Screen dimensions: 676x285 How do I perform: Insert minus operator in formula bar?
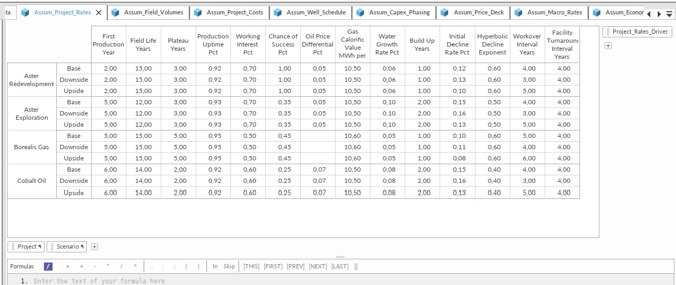tap(95, 266)
